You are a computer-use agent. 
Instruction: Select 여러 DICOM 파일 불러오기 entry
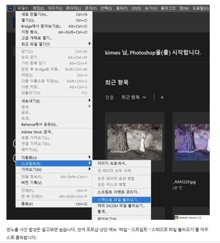point(121,206)
